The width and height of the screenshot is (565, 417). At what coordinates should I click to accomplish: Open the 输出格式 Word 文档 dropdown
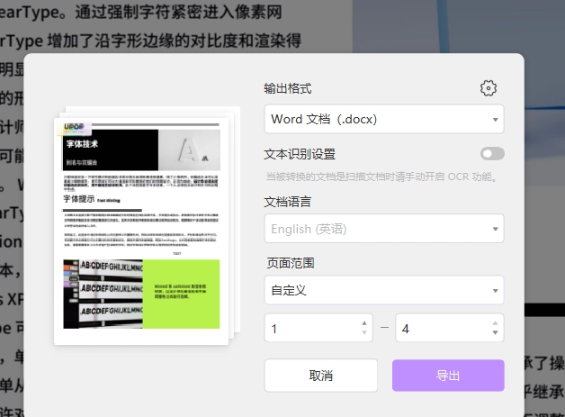click(x=384, y=119)
